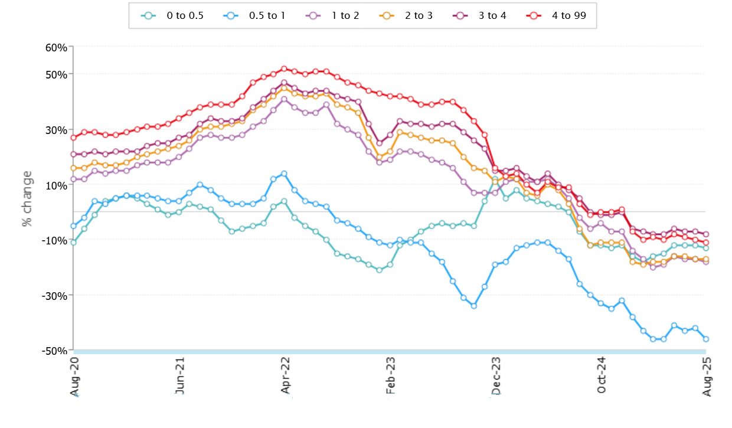The height and width of the screenshot is (428, 732).
Task: Click the orange marker icon for 2 to 3
Action: coord(387,16)
